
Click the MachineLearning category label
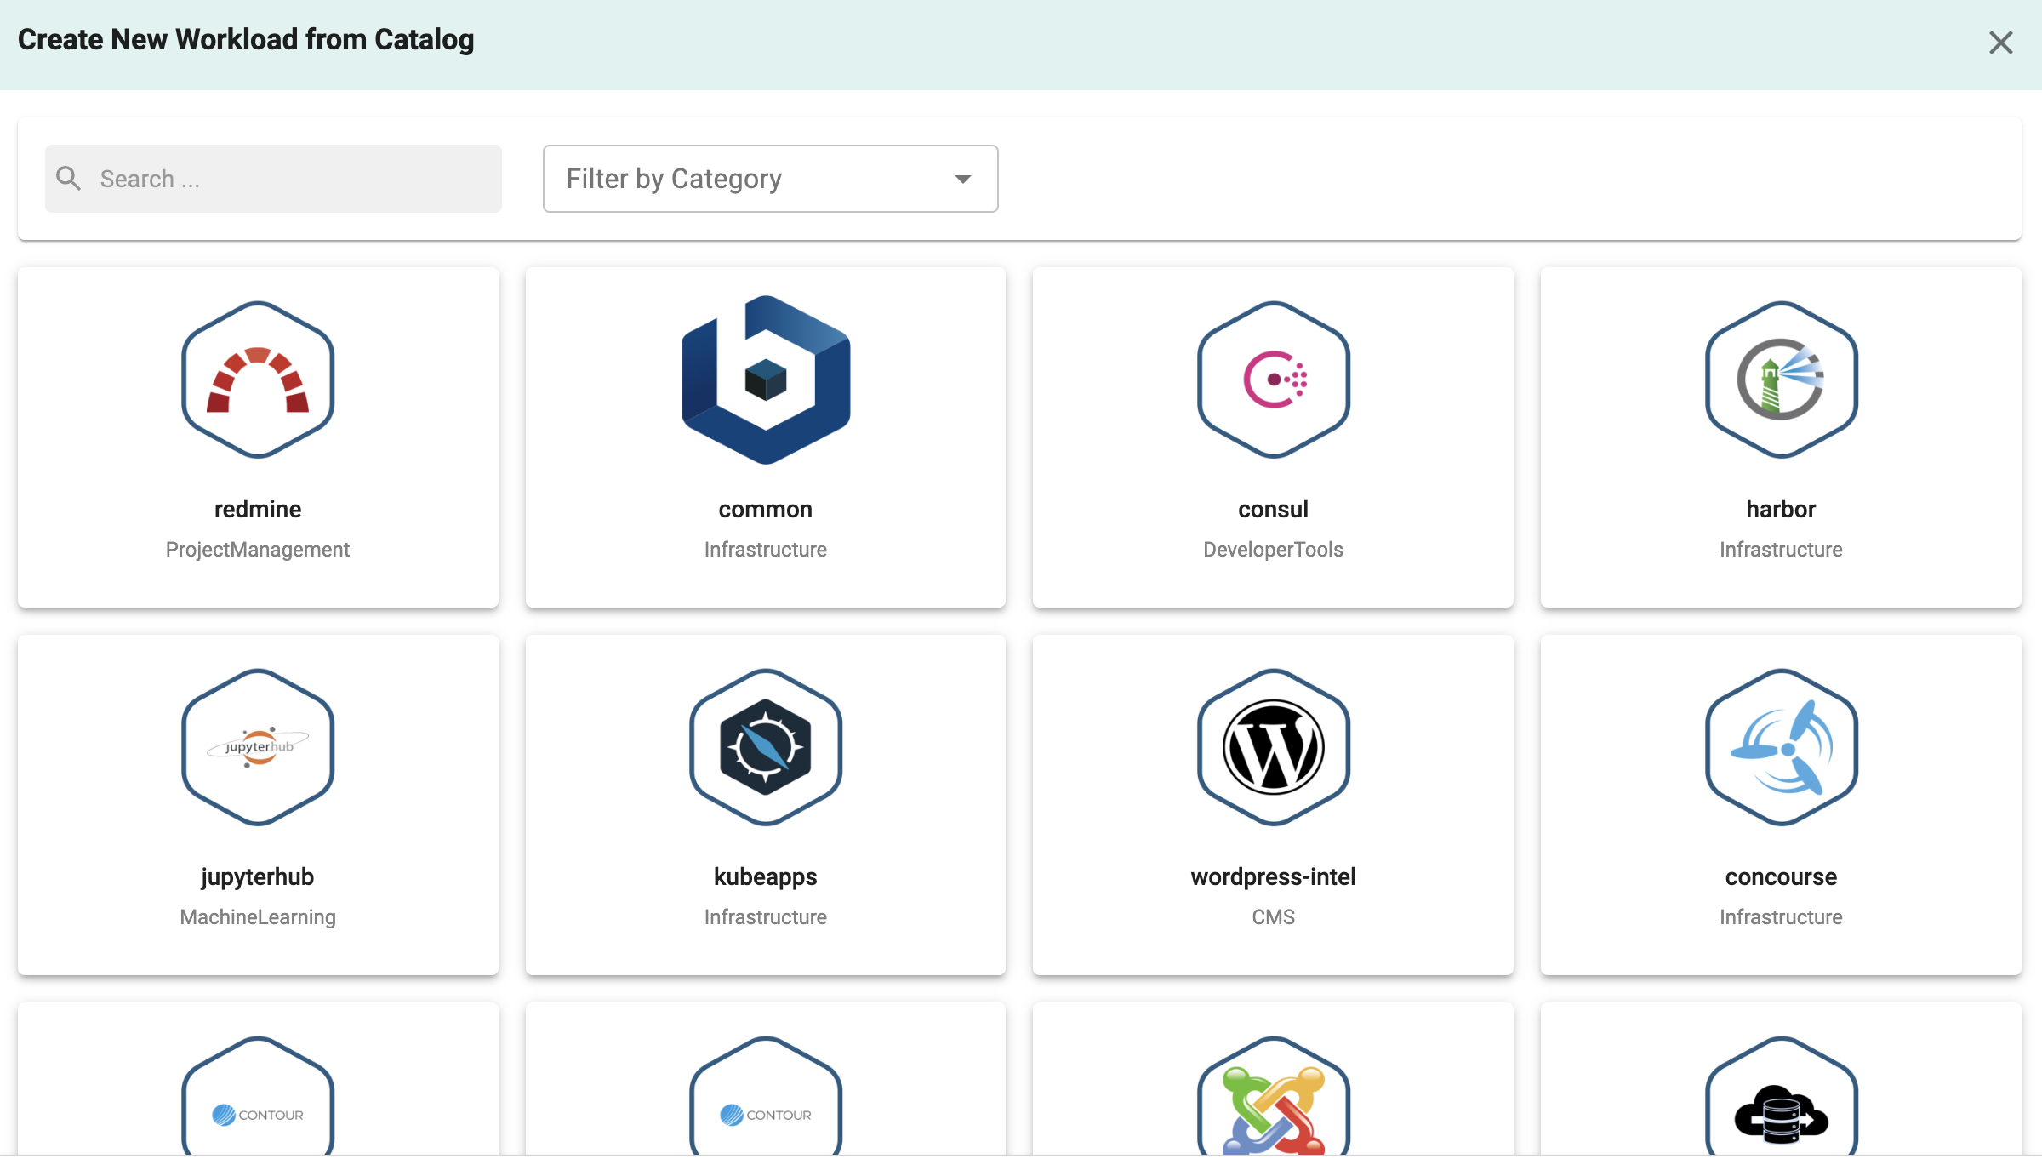(x=258, y=917)
